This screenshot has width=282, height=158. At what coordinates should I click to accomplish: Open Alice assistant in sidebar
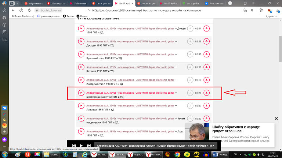coord(4,139)
